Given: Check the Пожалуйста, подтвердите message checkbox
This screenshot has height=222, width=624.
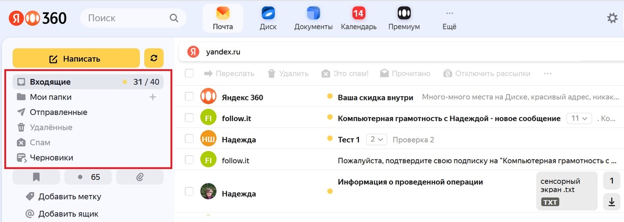Looking at the screenshot, I should click(x=189, y=160).
